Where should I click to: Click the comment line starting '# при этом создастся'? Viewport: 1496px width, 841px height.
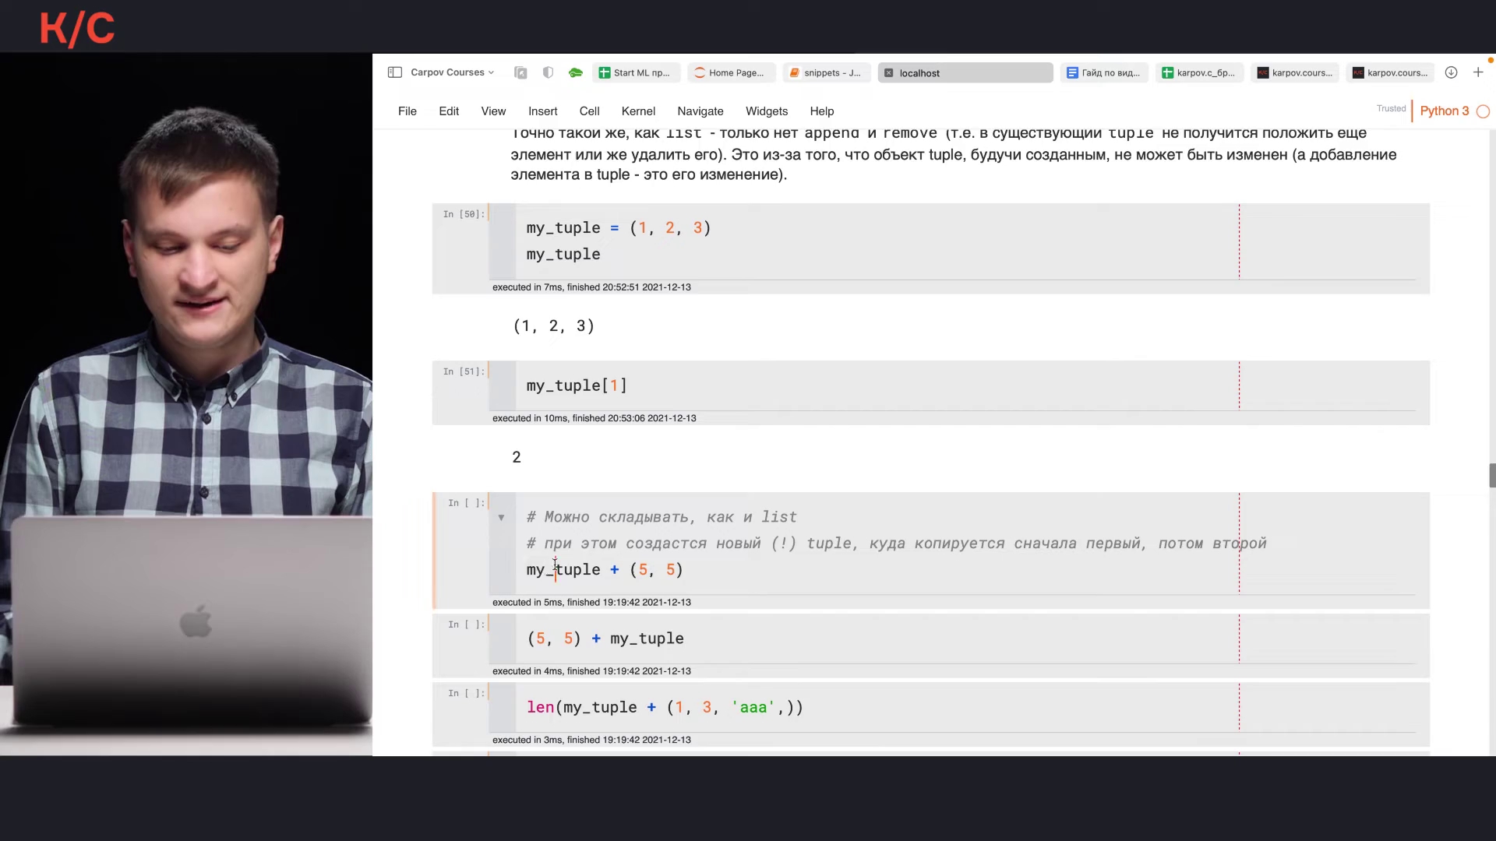(897, 544)
